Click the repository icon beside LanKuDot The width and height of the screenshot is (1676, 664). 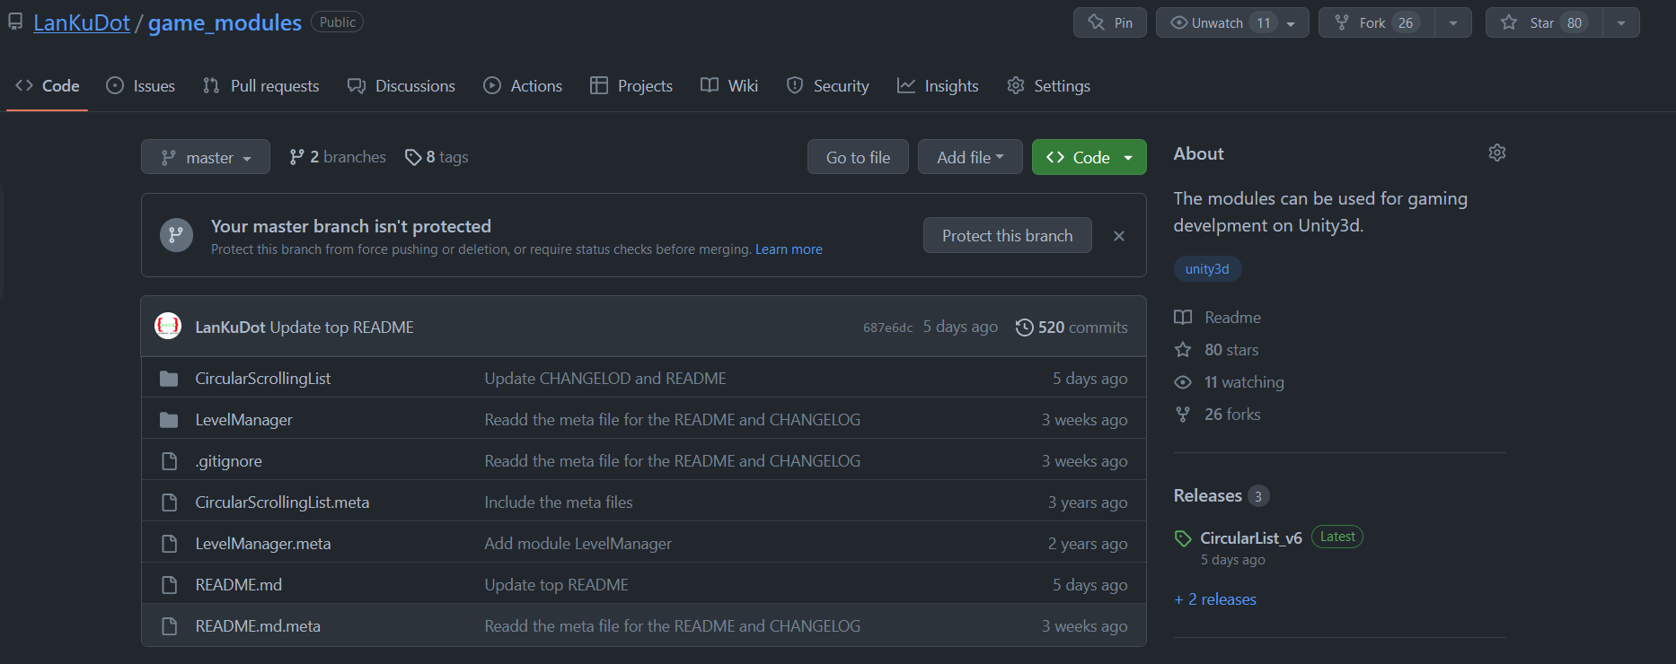point(15,22)
